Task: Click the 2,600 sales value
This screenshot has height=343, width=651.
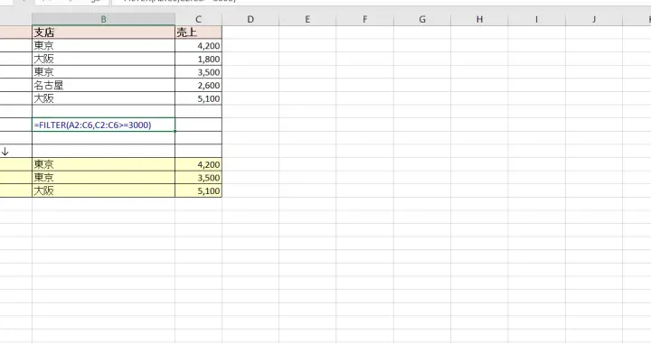Action: (198, 86)
